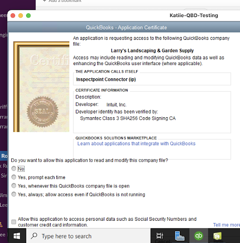The image size is (240, 243).
Task: Open the blue server app in taskbar
Action: [x=179, y=236]
